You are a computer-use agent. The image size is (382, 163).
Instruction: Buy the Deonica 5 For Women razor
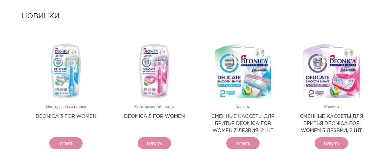pyautogui.click(x=154, y=143)
